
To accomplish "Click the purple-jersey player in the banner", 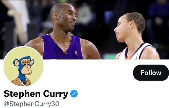I will pyautogui.click(x=63, y=32).
